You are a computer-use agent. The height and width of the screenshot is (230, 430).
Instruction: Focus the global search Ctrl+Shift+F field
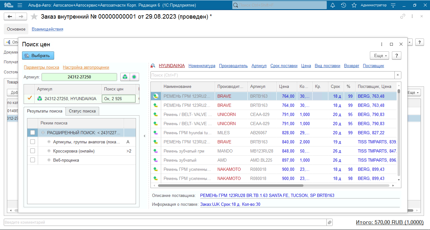[280, 5]
